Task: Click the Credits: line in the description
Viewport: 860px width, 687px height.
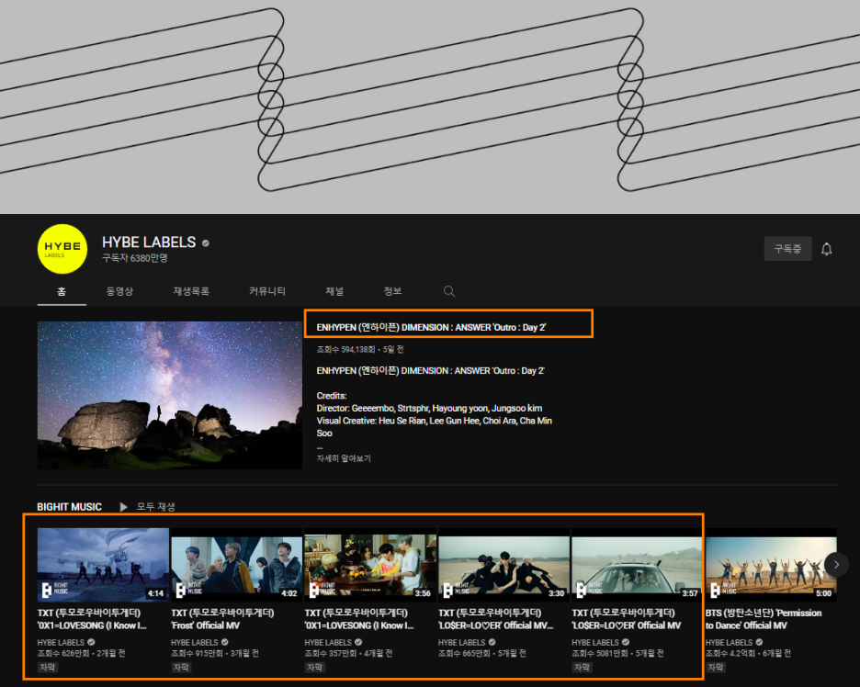Action: 332,395
